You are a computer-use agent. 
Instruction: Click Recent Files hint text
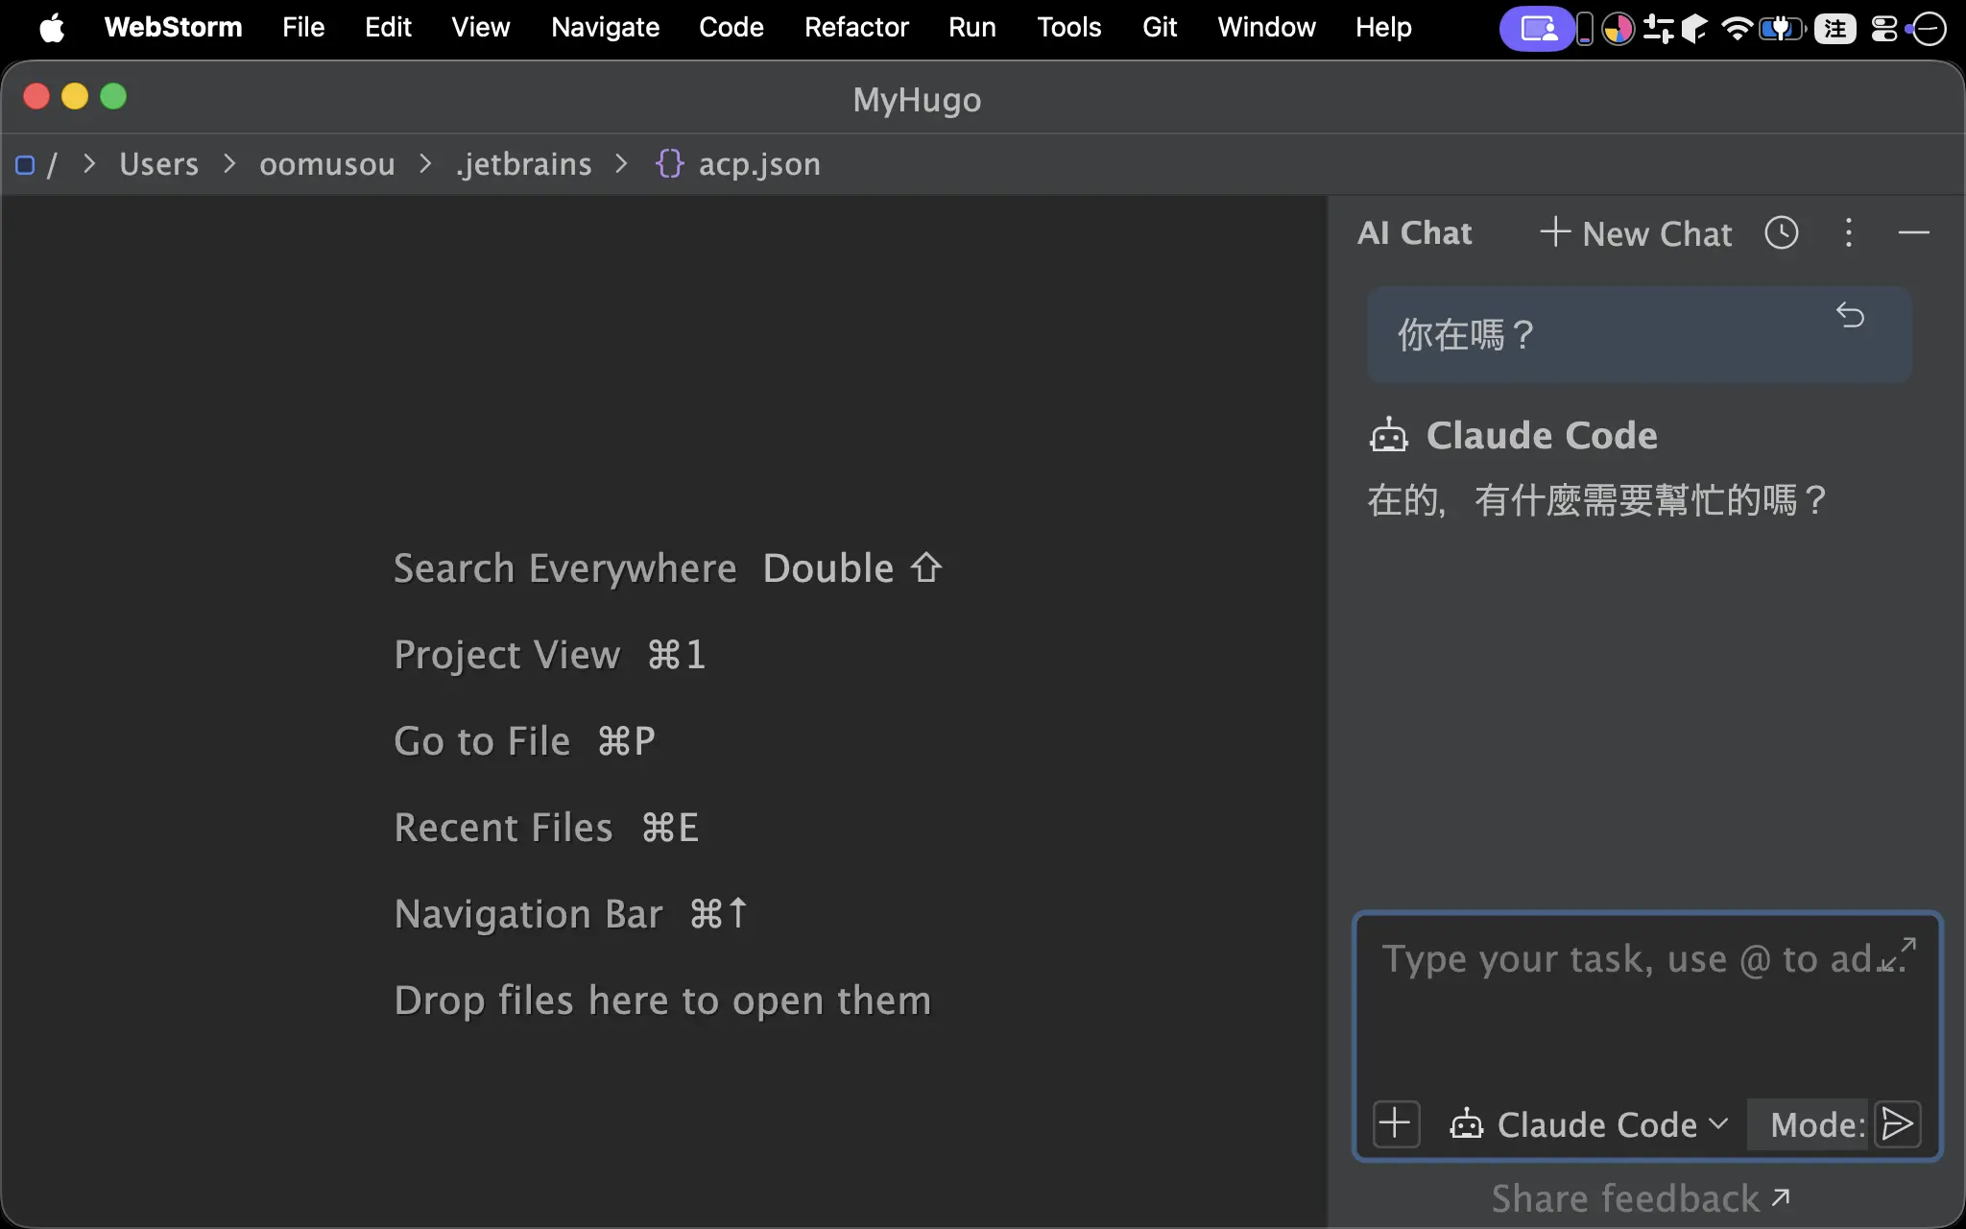[x=503, y=828]
